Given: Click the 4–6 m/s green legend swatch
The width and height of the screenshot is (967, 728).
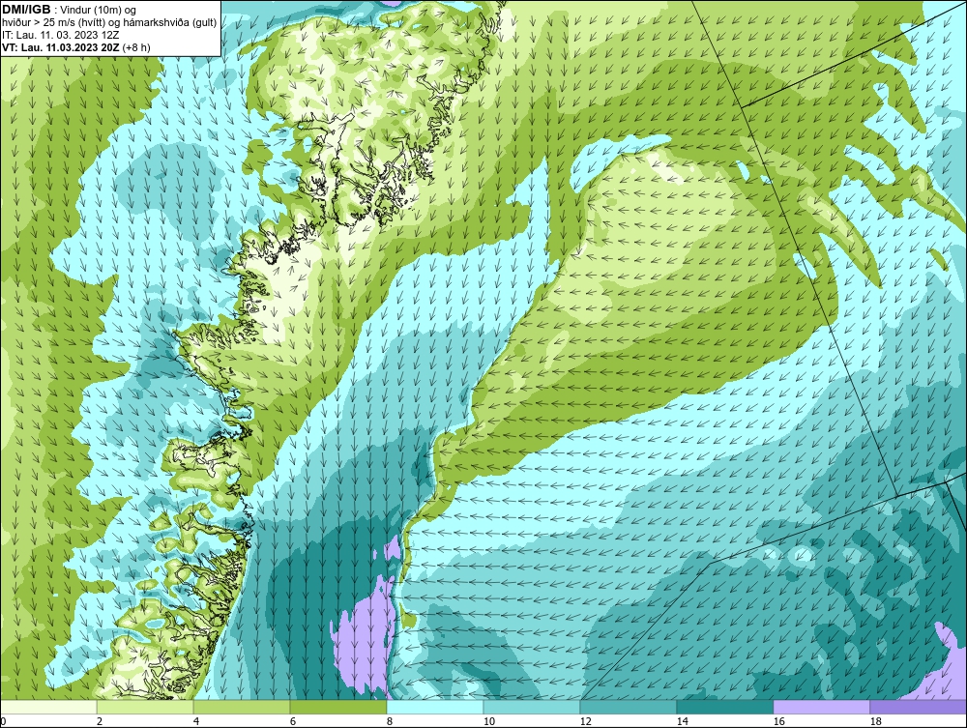Looking at the screenshot, I should point(242,707).
